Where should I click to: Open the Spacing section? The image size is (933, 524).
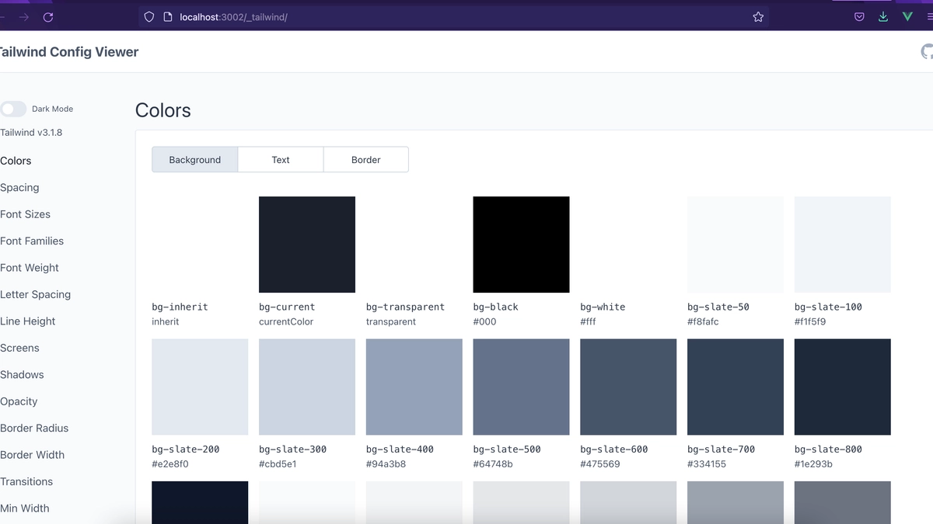[x=20, y=187]
